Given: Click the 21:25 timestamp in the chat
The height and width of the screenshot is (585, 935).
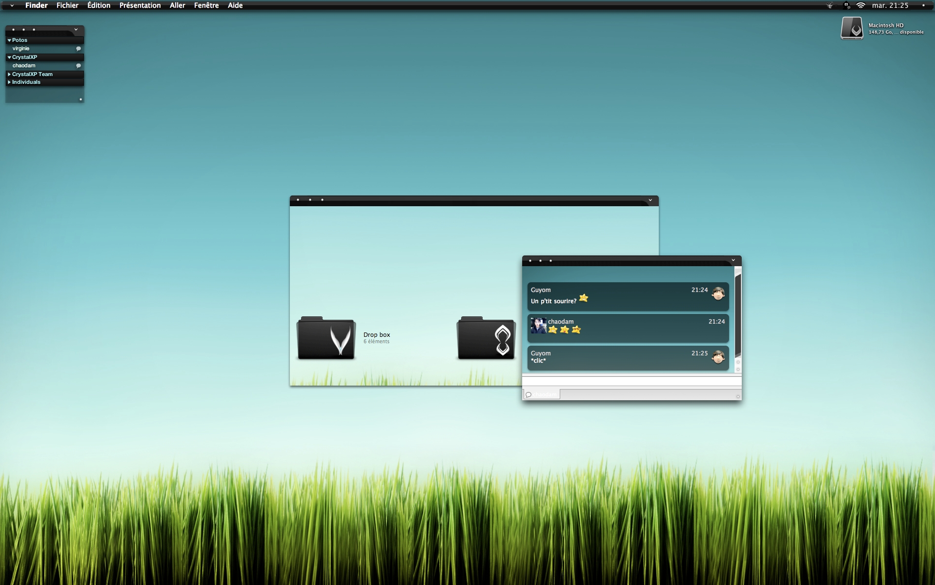Looking at the screenshot, I should pyautogui.click(x=699, y=353).
